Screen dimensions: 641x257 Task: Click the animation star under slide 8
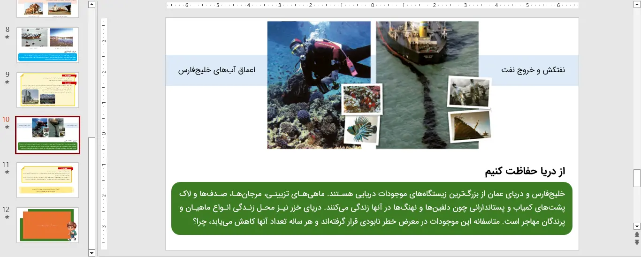point(7,37)
